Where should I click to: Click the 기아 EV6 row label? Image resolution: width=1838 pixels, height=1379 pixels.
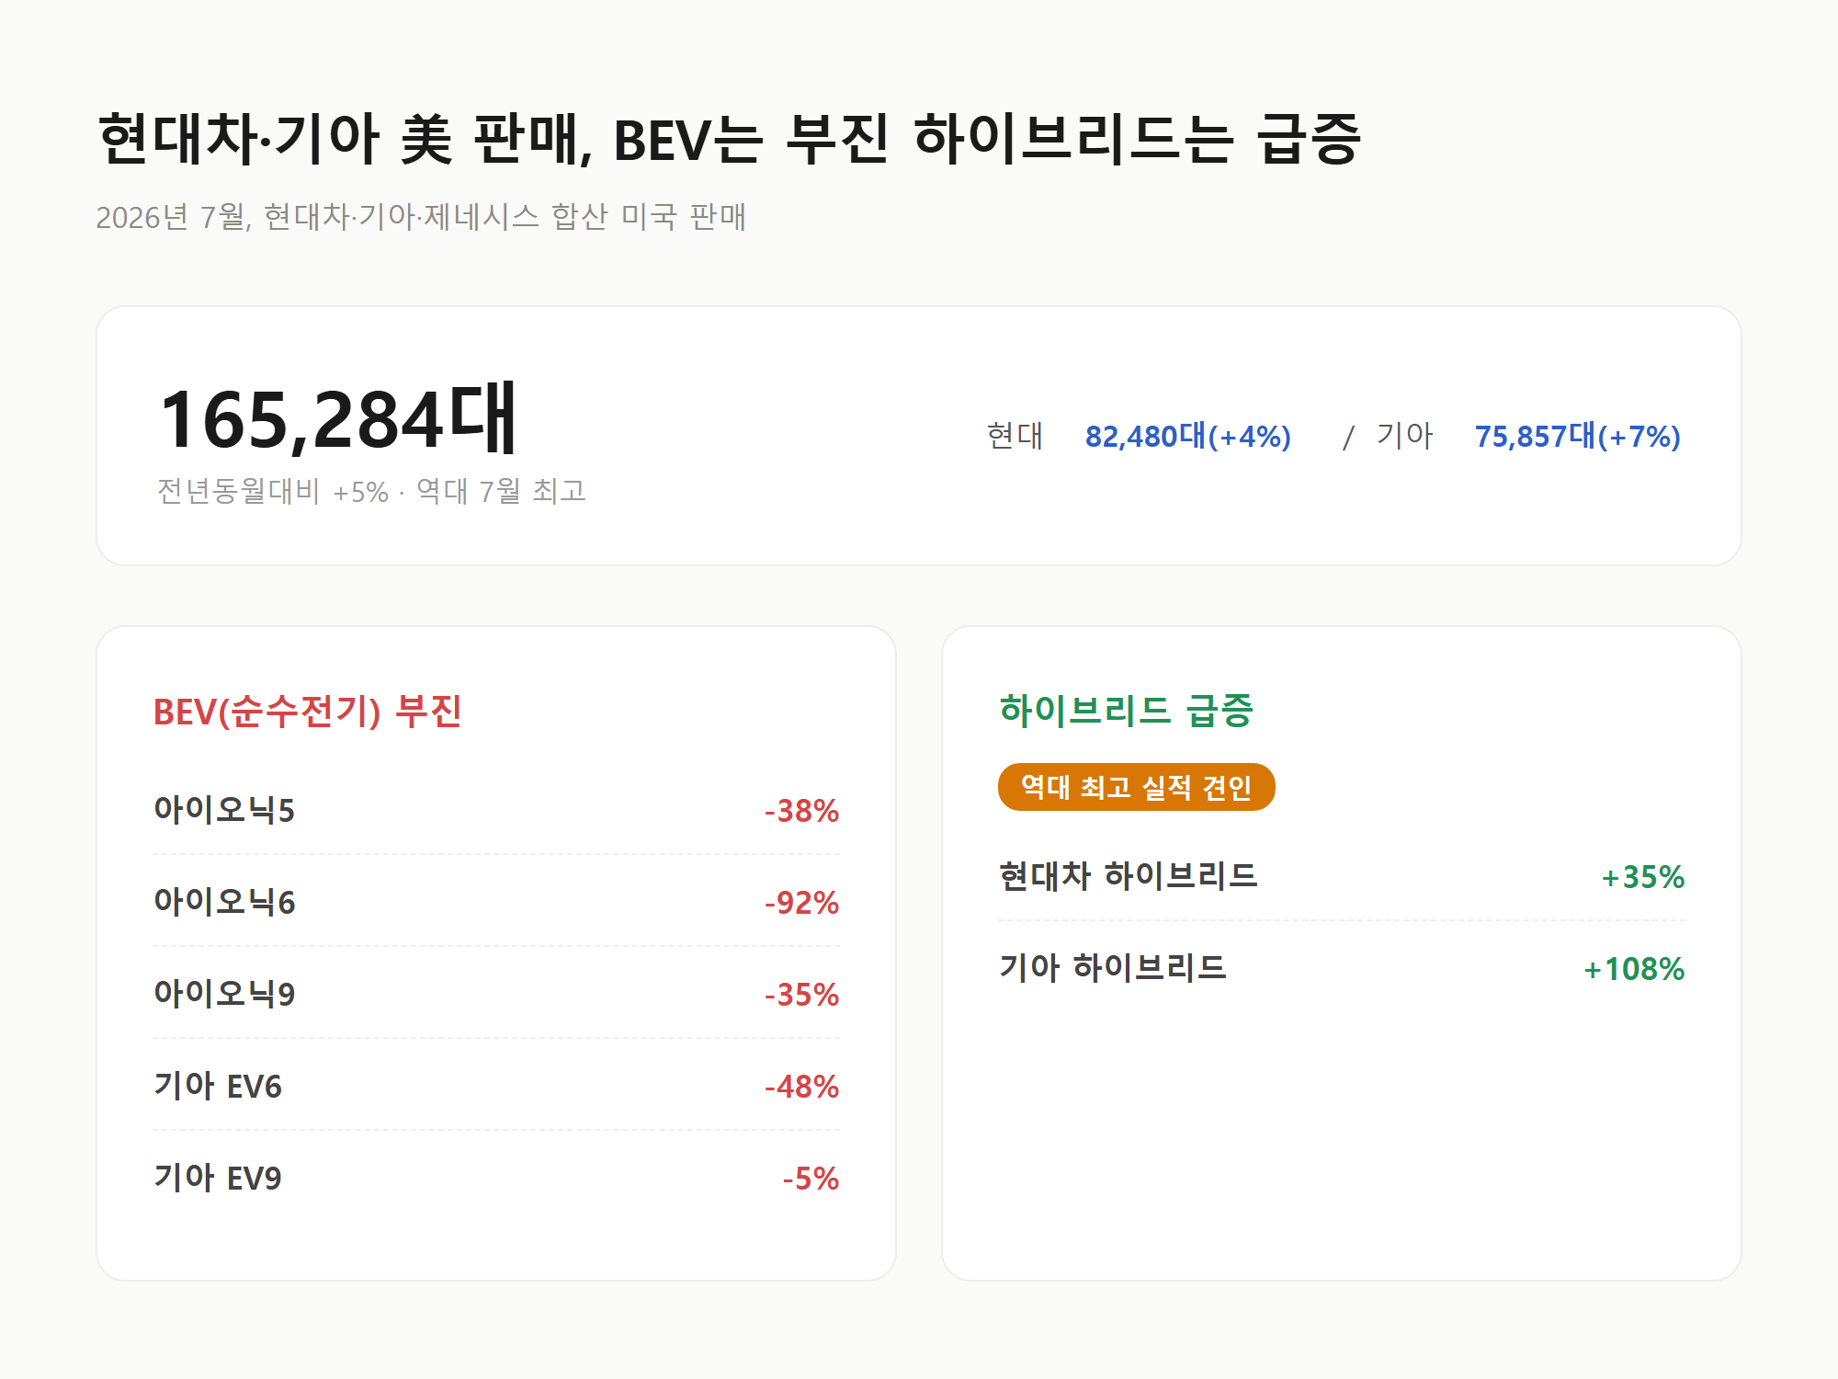click(x=218, y=1086)
